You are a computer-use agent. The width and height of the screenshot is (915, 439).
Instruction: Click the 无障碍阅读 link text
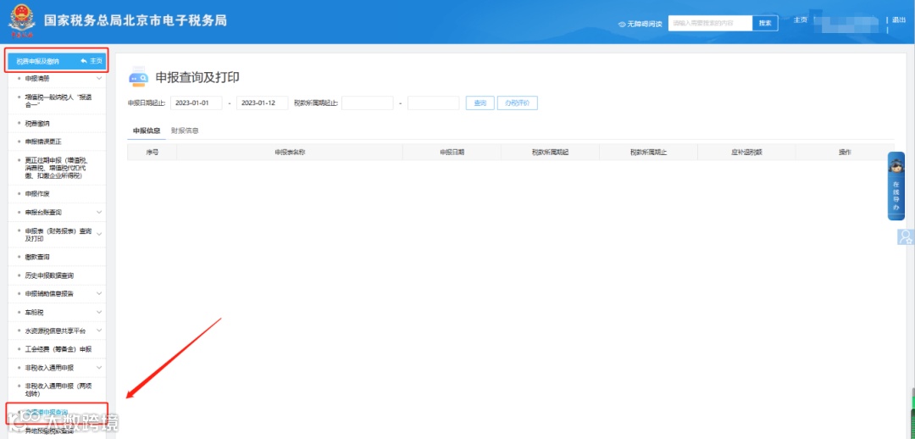pos(644,24)
